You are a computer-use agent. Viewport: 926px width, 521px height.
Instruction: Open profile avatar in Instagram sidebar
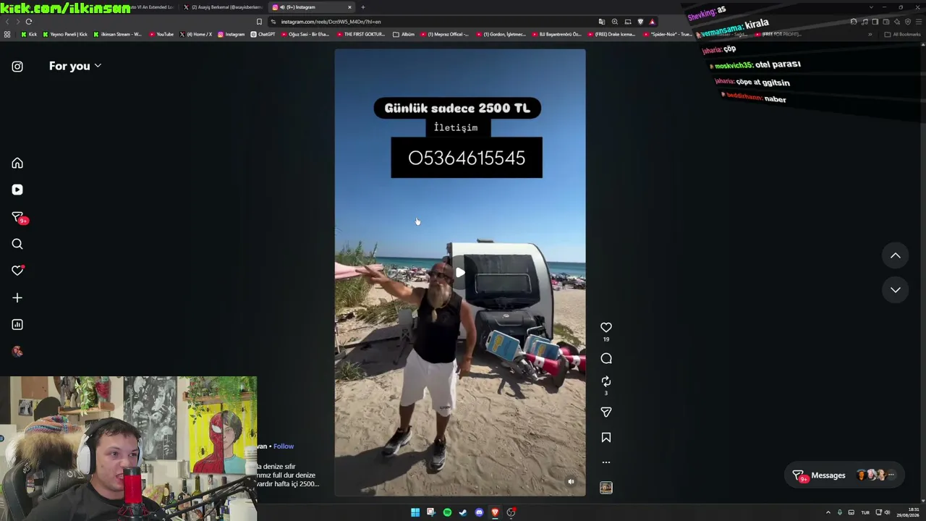(x=17, y=352)
